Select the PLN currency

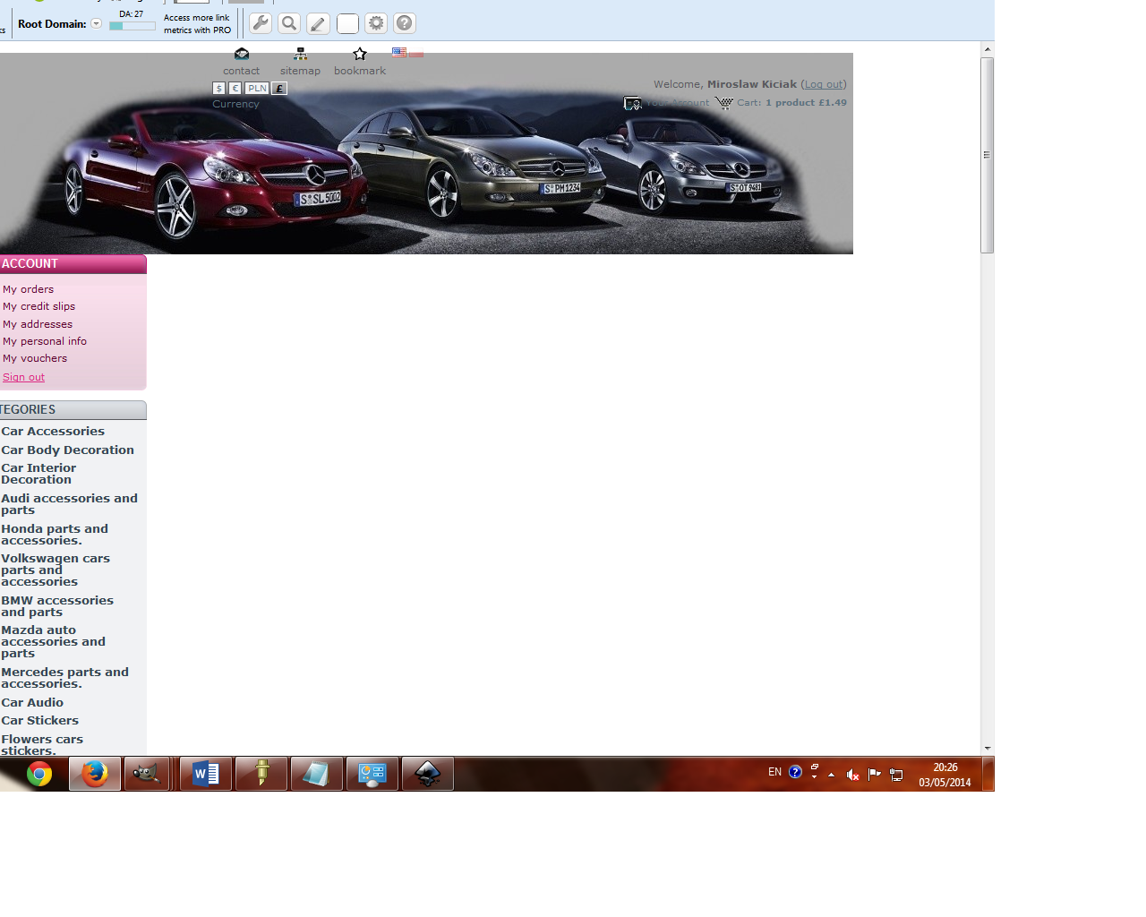click(257, 89)
